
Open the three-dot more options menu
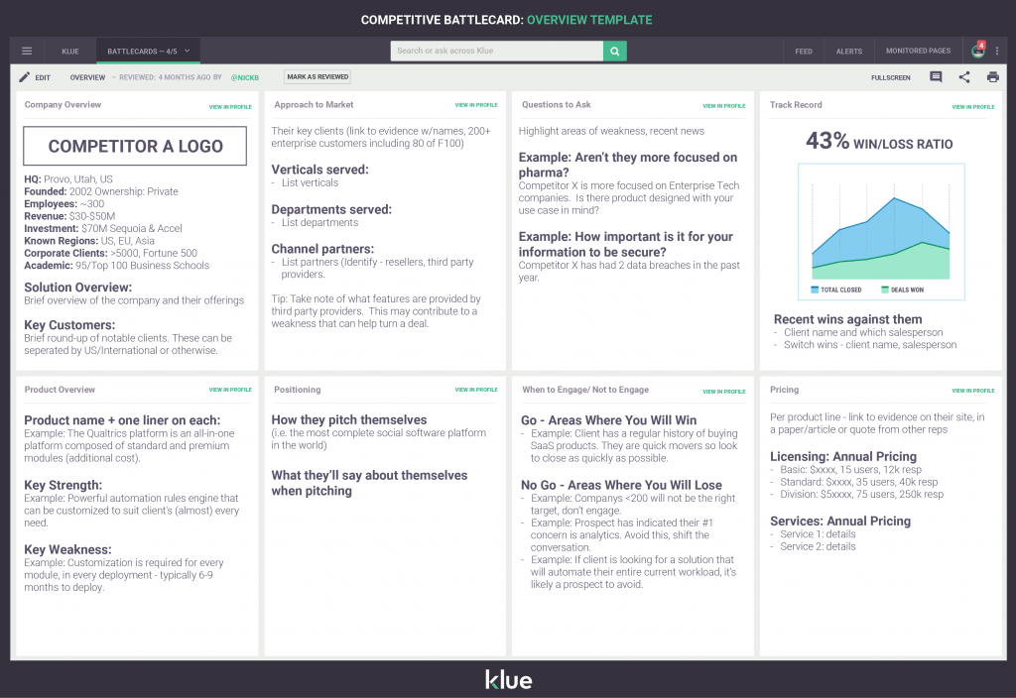pyautogui.click(x=997, y=52)
